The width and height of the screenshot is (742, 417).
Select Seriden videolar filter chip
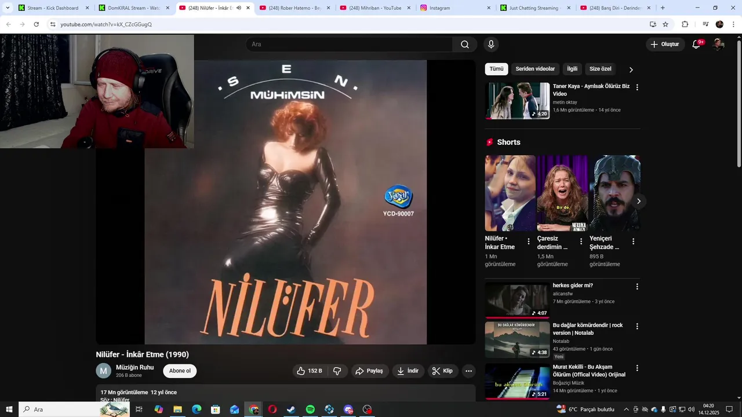click(x=535, y=69)
